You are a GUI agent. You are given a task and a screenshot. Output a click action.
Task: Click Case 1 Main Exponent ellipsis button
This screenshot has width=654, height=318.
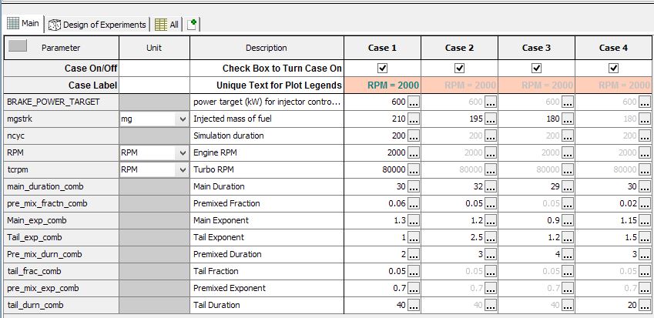(414, 221)
